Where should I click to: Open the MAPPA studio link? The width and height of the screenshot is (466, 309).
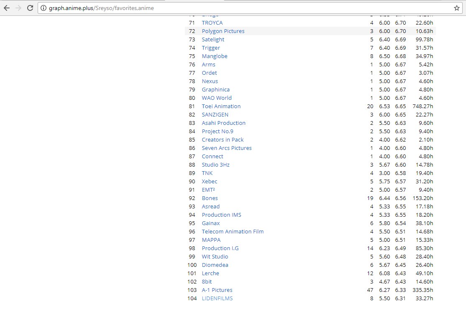pyautogui.click(x=211, y=240)
